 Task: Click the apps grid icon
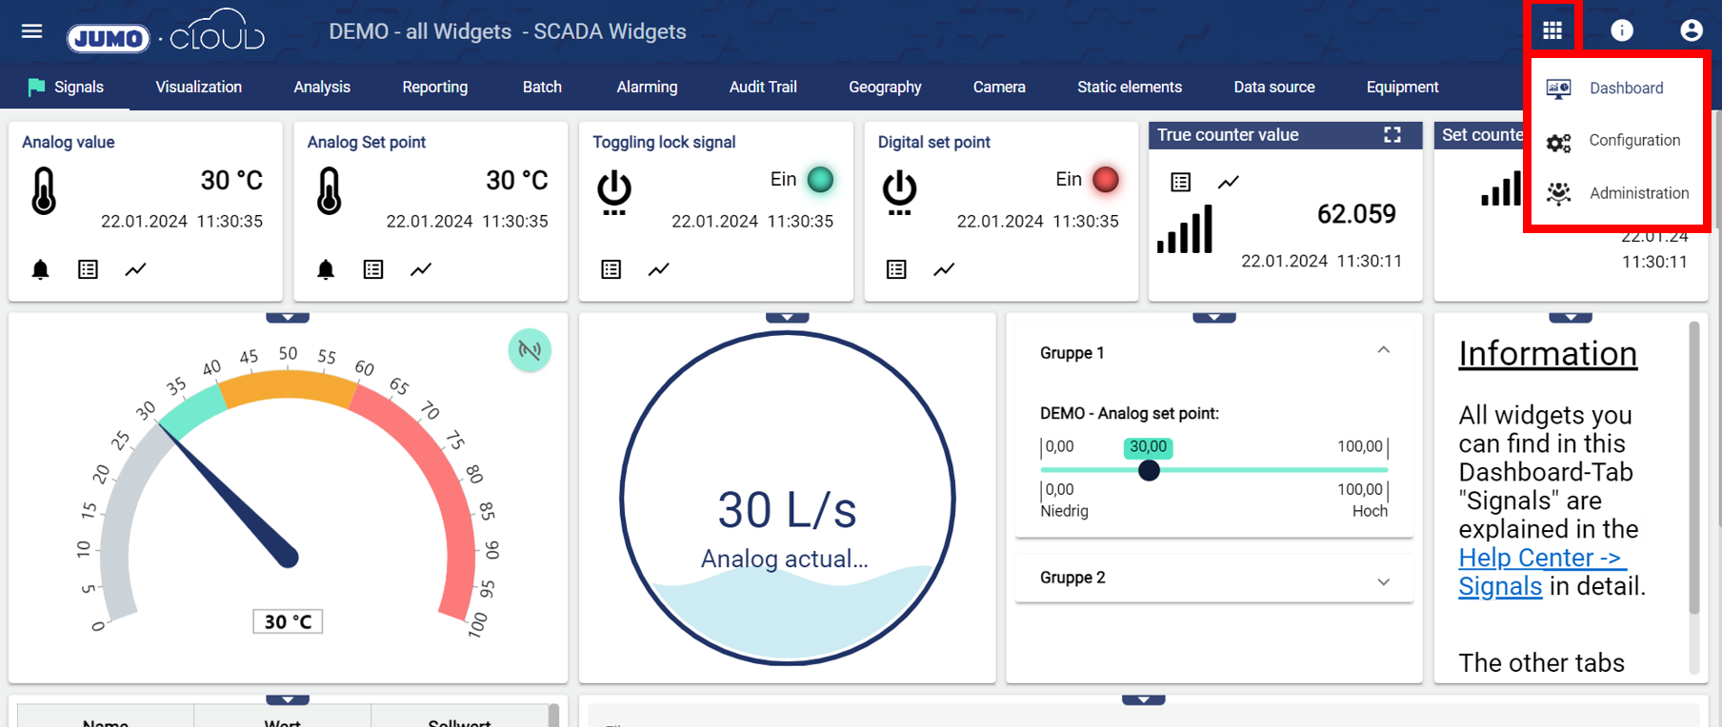(x=1552, y=31)
